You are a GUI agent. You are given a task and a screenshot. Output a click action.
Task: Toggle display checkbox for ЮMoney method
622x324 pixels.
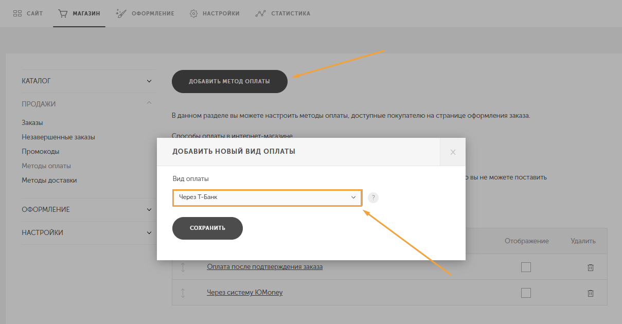click(x=526, y=293)
